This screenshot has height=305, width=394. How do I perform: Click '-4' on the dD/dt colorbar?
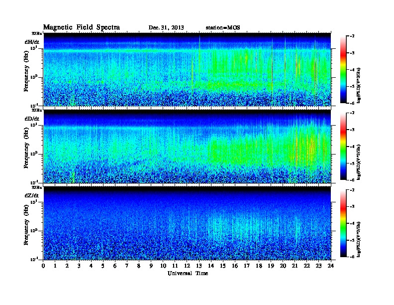click(352, 147)
